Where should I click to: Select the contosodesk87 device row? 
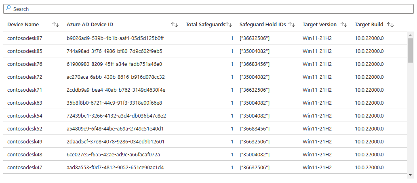[x=25, y=38]
